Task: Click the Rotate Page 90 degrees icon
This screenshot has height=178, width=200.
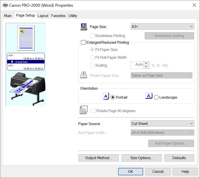Action: [84, 110]
